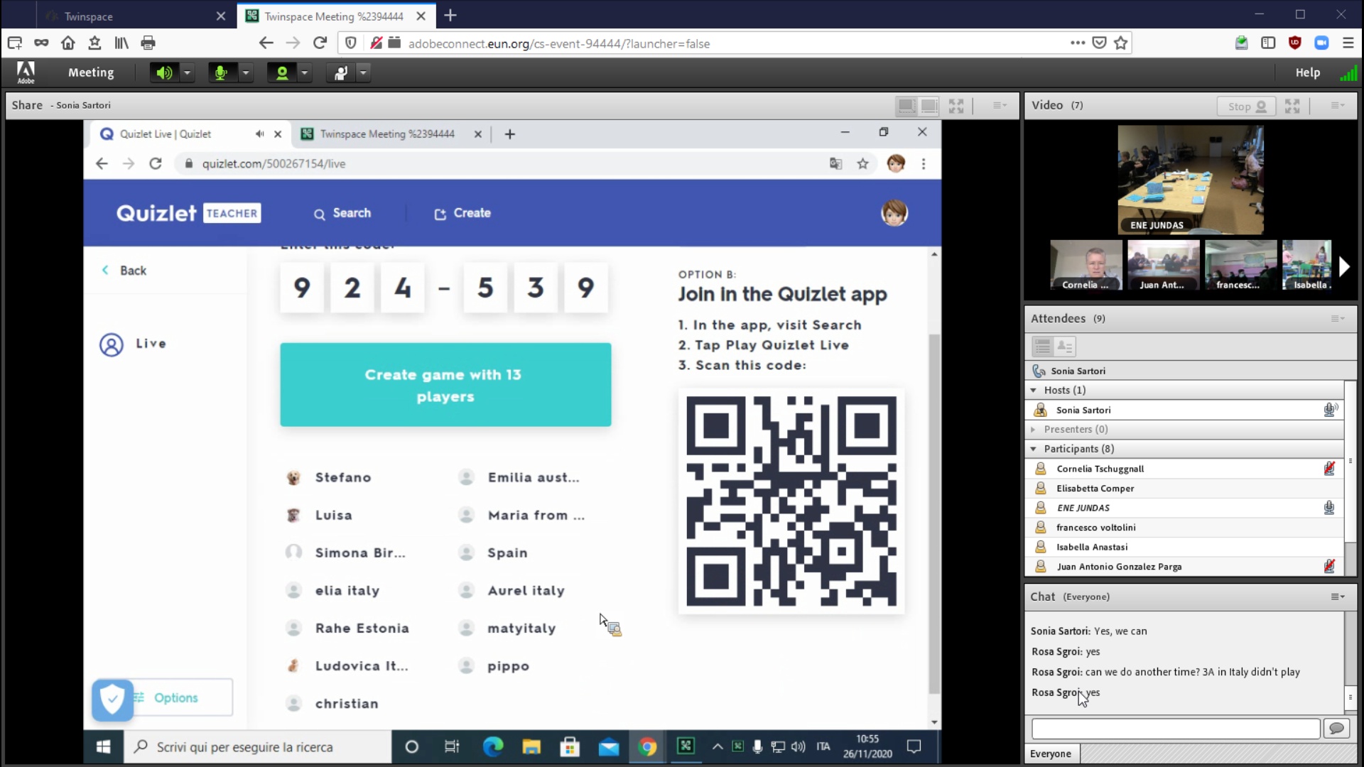Toggle the microphone button in meeting bar

tap(222, 72)
